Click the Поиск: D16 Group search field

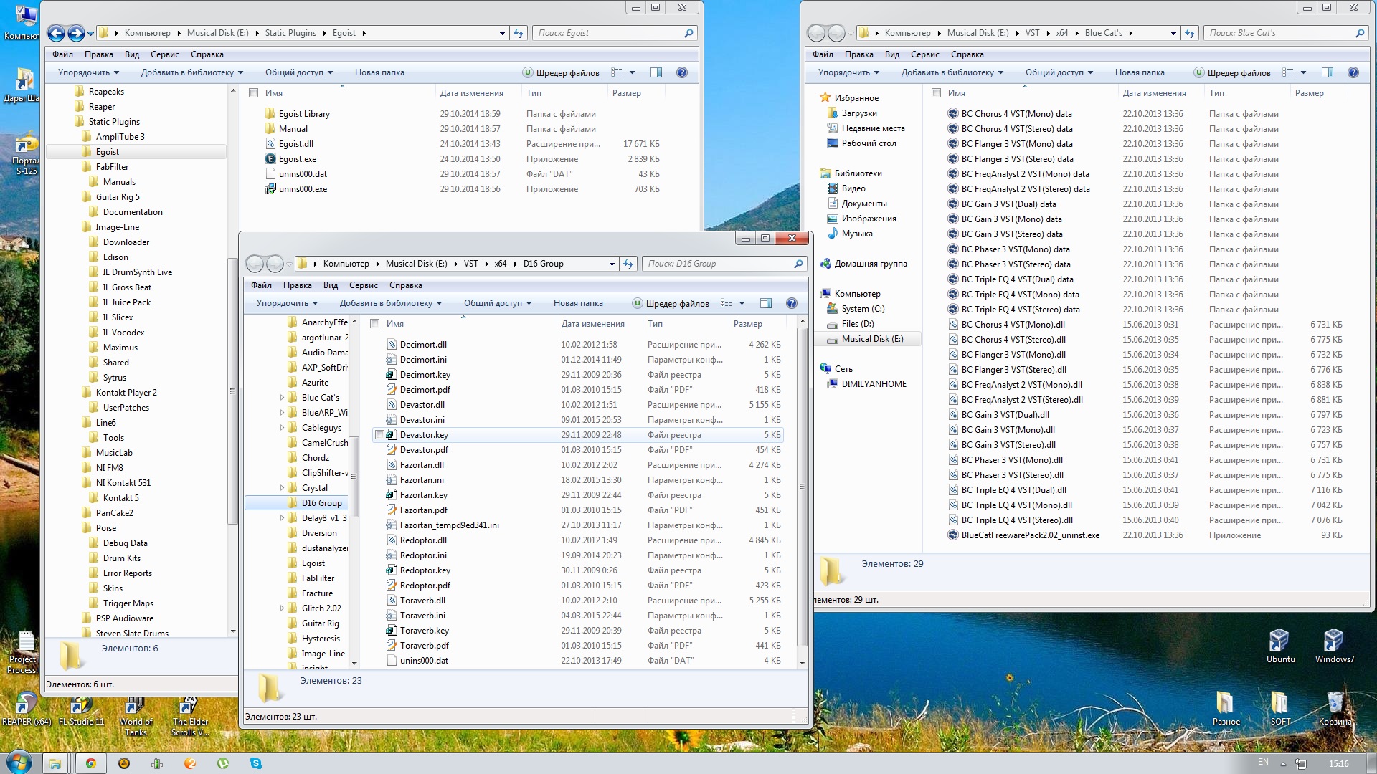pyautogui.click(x=717, y=264)
